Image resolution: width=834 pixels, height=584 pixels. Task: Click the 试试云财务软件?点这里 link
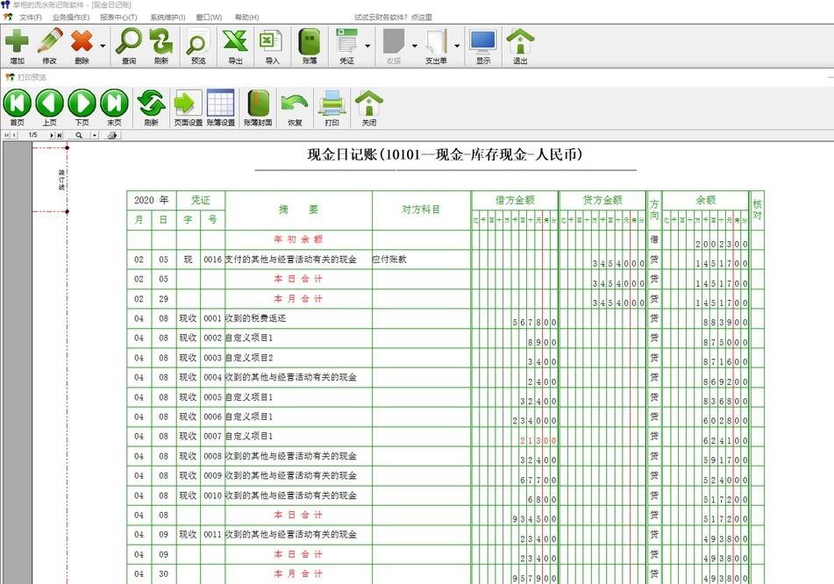pos(393,18)
